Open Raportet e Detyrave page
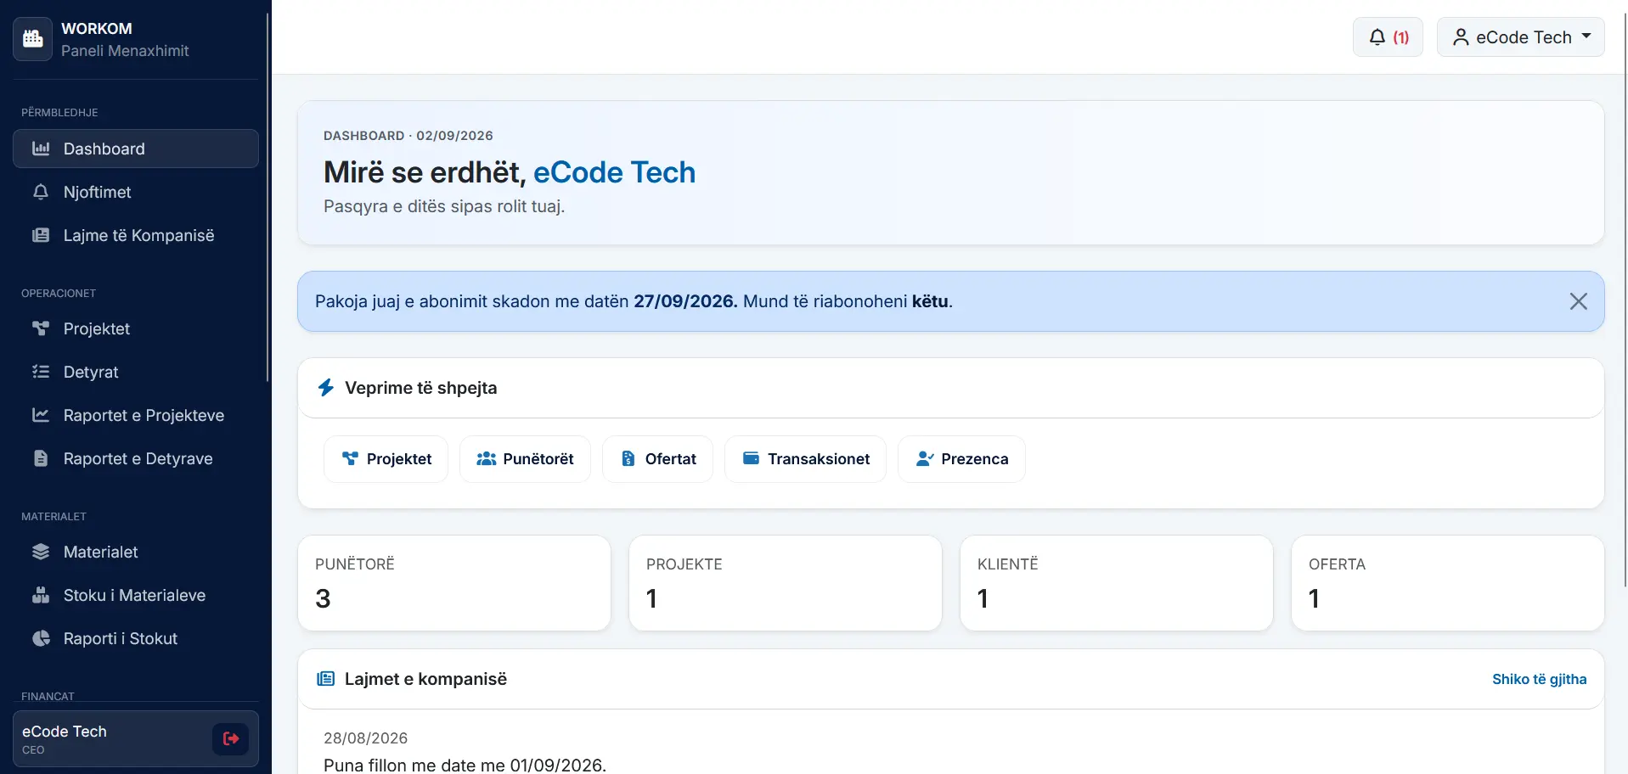The height and width of the screenshot is (774, 1628). pos(136,458)
